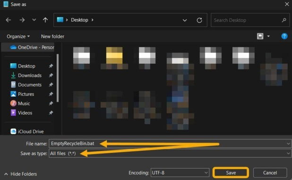Open the Encoding UTF-8 dropdown

[180, 173]
